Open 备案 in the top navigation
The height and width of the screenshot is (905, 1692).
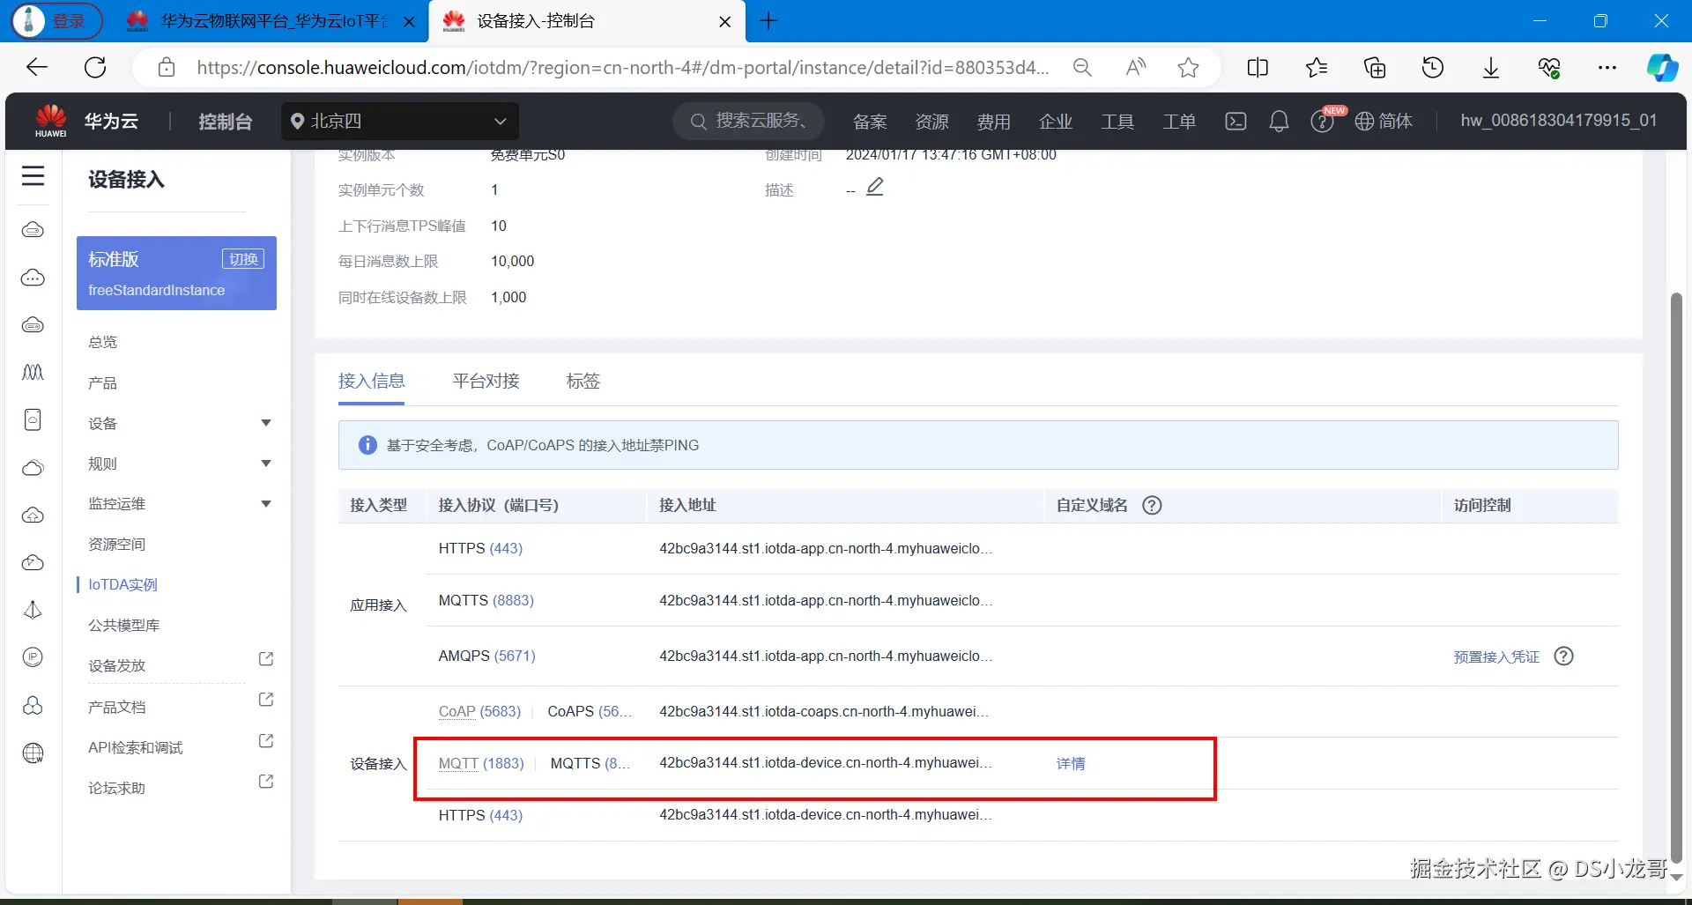(x=870, y=121)
